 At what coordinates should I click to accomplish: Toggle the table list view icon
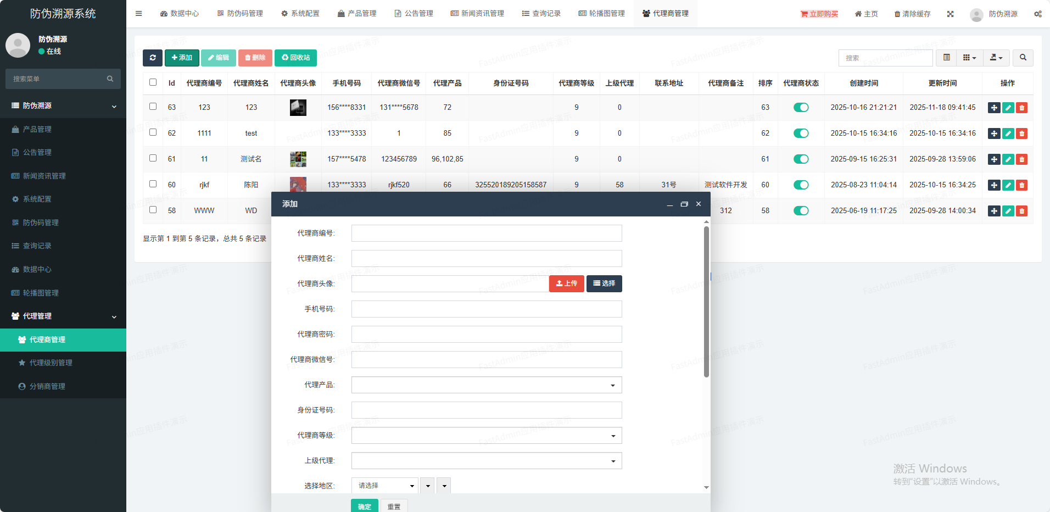pyautogui.click(x=946, y=58)
